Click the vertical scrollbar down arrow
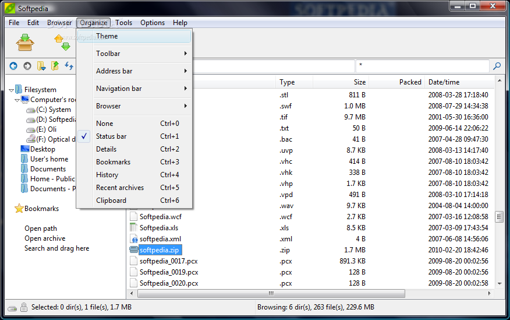 pyautogui.click(x=500, y=283)
